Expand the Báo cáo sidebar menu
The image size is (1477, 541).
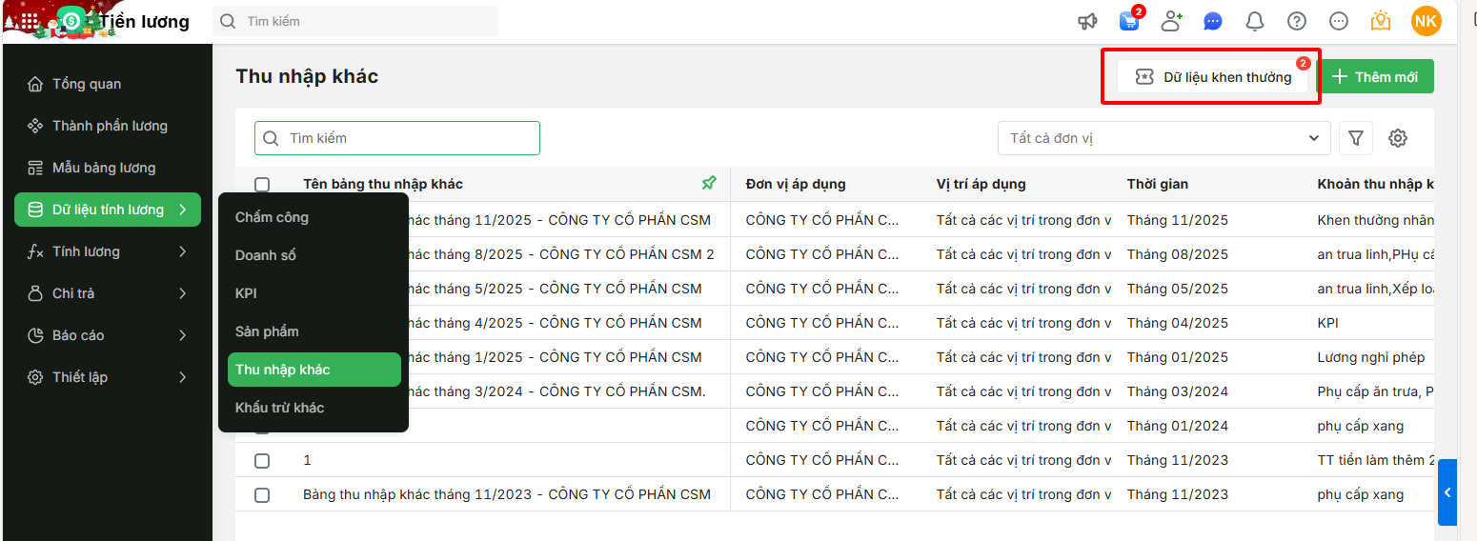[107, 335]
